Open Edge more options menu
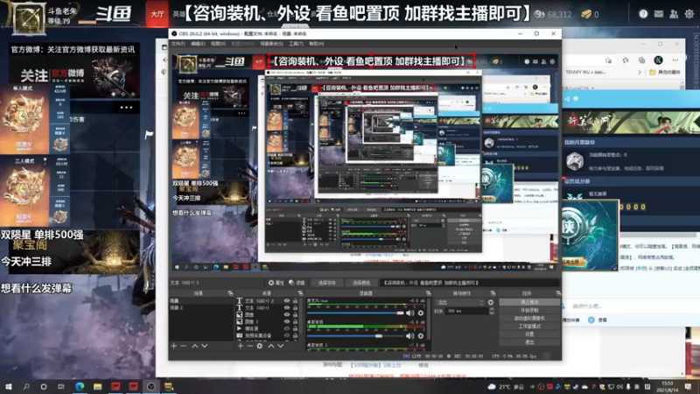700x394 pixels. pos(675,60)
